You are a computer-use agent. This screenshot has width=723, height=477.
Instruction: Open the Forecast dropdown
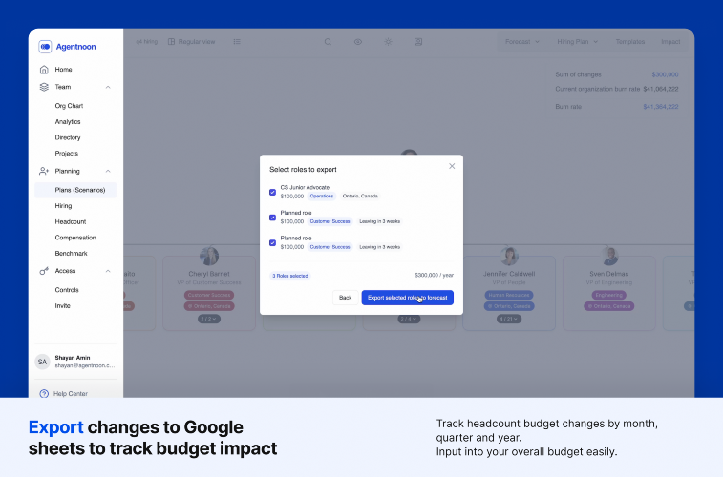click(x=522, y=42)
